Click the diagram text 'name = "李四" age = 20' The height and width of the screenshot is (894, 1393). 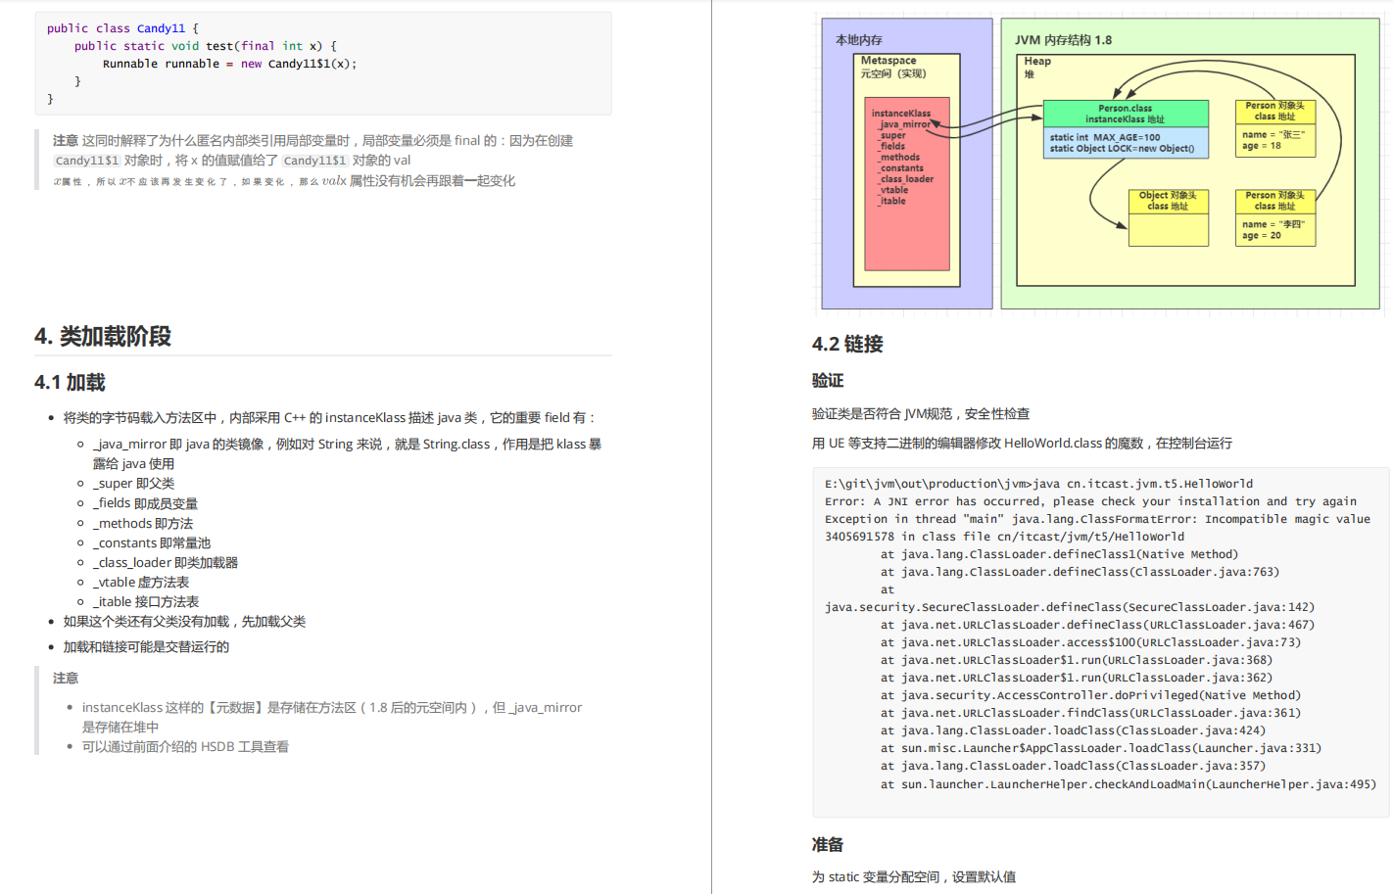pyautogui.click(x=1273, y=230)
